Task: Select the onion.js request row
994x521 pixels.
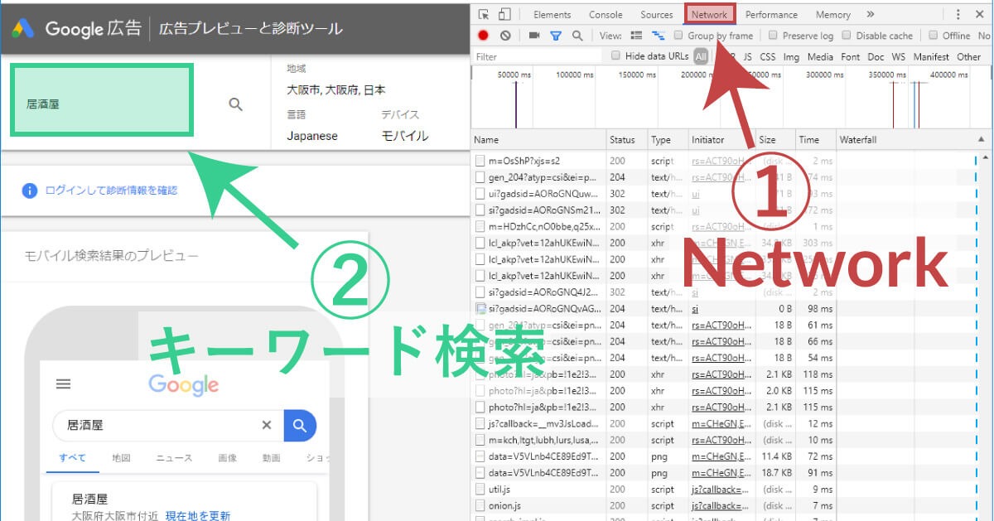Action: (x=731, y=506)
